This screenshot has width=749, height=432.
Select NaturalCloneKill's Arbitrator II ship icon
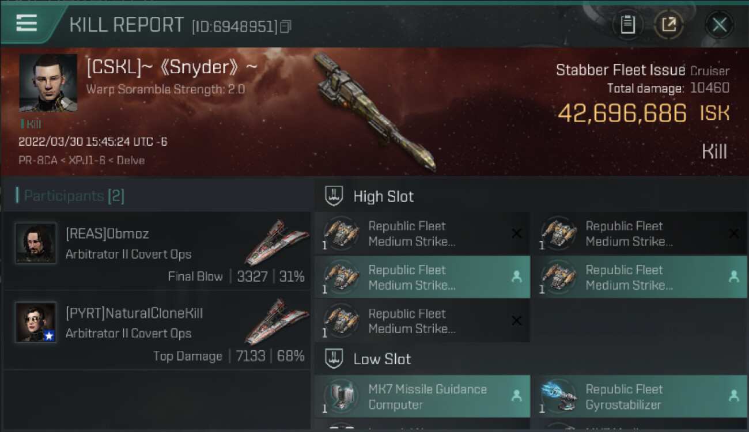(276, 321)
